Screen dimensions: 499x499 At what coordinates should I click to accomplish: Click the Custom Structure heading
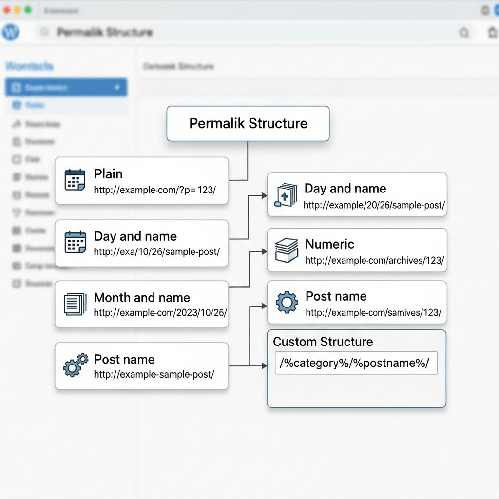coord(323,342)
